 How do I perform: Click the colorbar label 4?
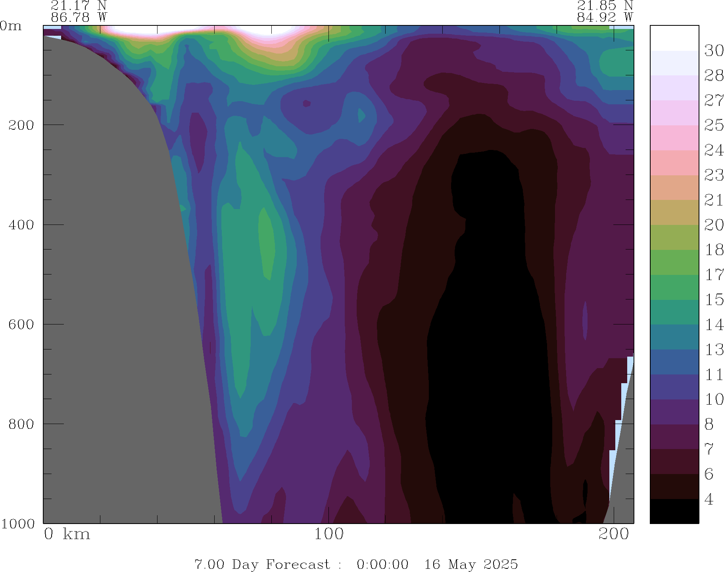(x=709, y=499)
